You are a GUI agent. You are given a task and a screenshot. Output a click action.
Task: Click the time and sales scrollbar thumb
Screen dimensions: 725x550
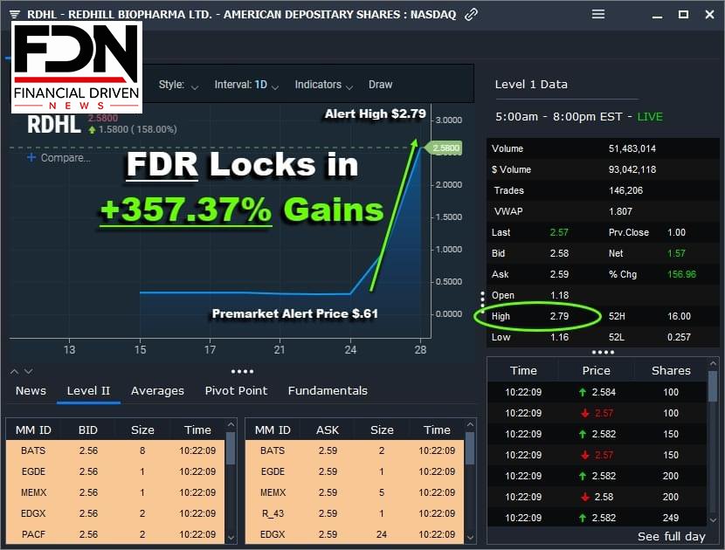pos(714,386)
